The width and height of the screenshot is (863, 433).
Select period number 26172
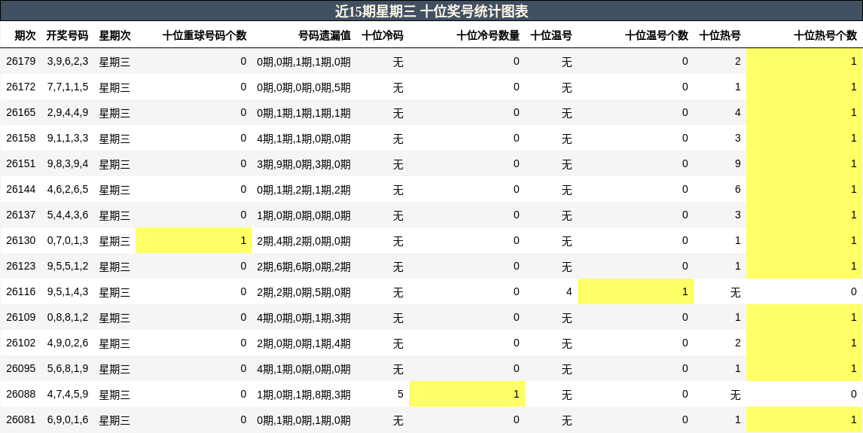[21, 87]
